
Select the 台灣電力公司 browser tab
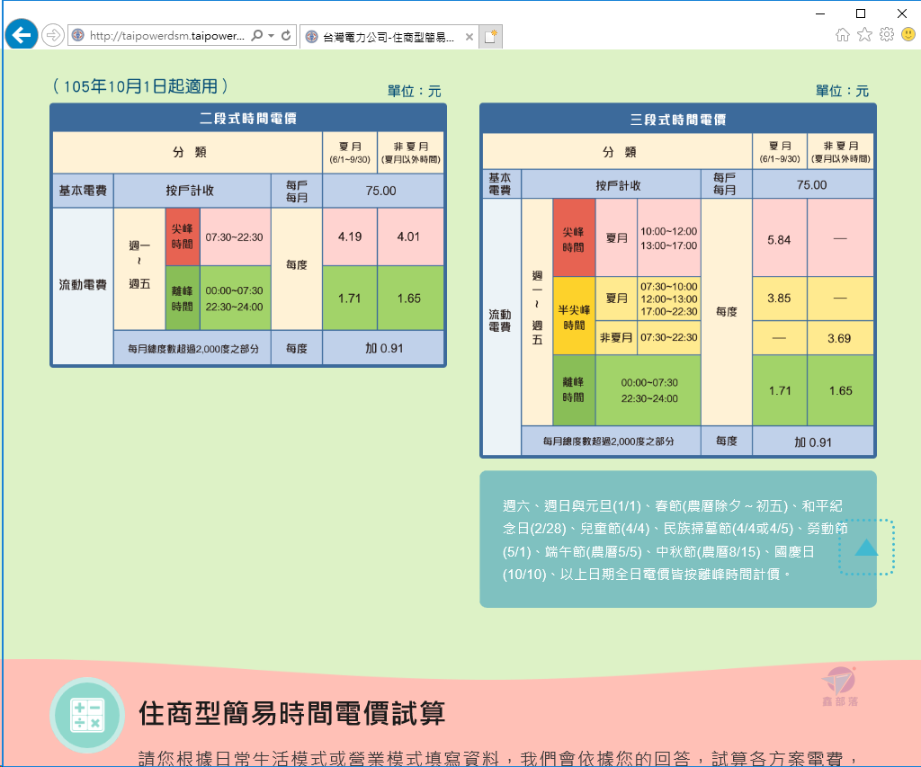(388, 36)
